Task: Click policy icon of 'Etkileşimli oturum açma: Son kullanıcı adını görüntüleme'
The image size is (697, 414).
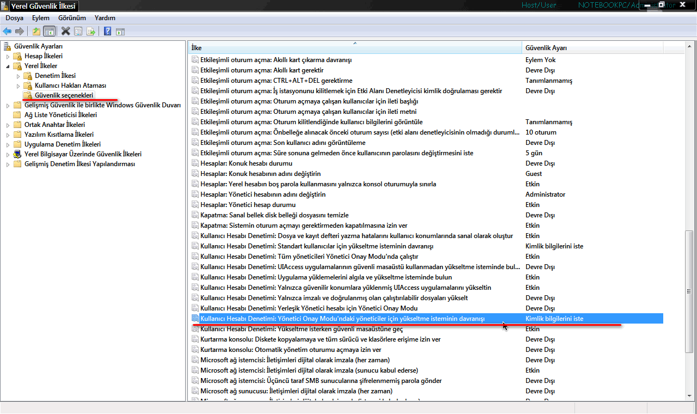Action: tap(195, 143)
